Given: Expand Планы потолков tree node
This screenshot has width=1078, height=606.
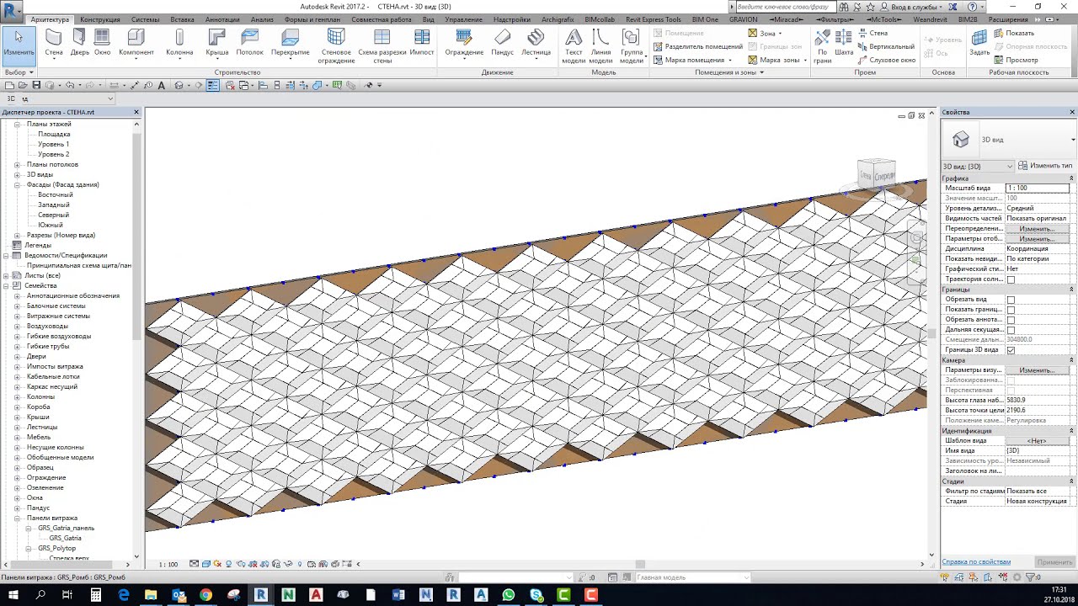Looking at the screenshot, I should (x=17, y=165).
